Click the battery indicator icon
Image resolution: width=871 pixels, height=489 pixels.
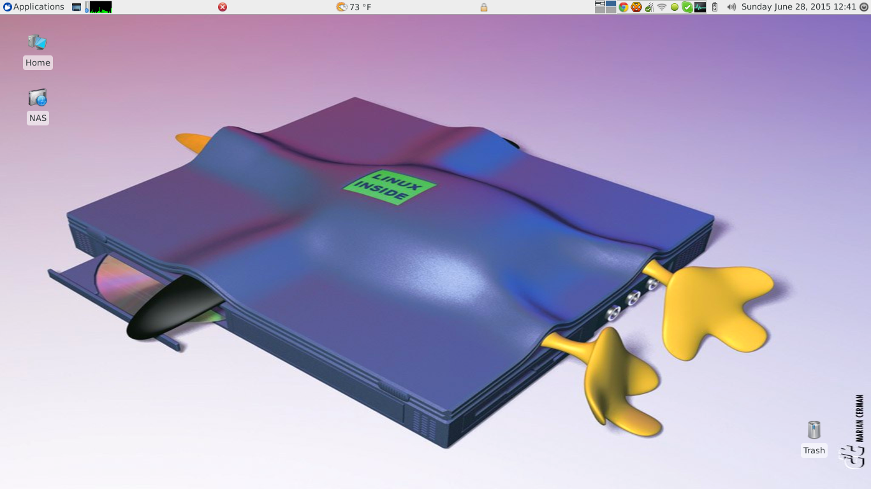point(715,7)
